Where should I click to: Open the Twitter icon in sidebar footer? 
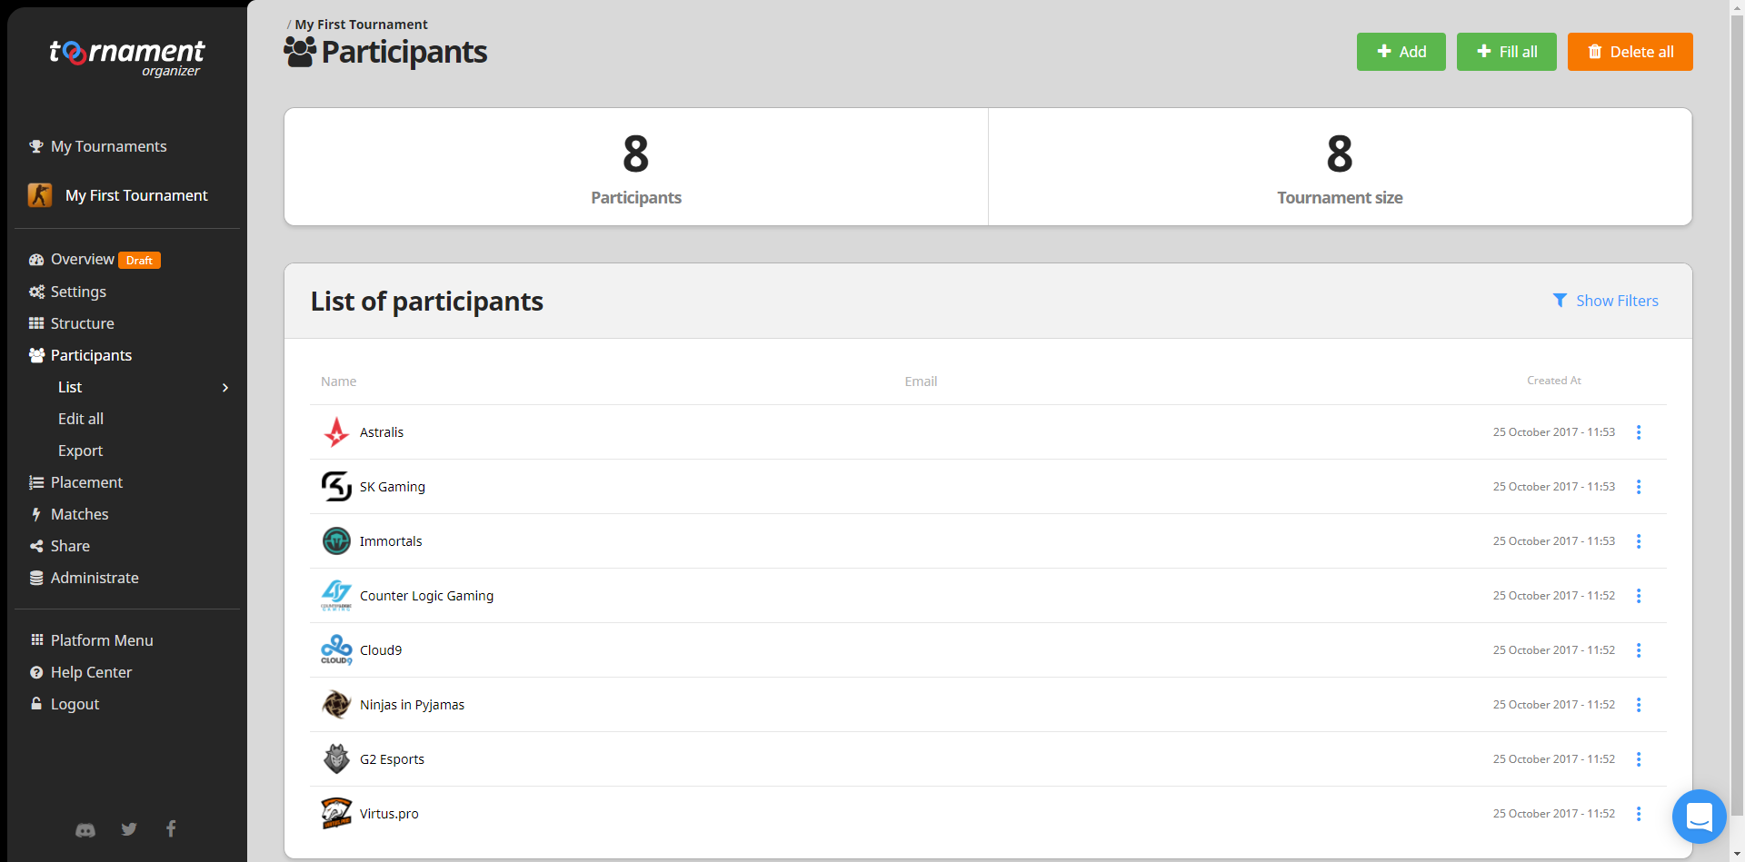(129, 829)
